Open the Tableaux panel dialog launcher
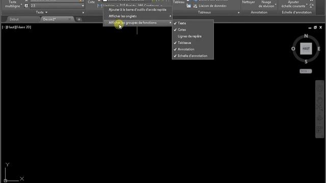The image size is (326, 183). (238, 13)
